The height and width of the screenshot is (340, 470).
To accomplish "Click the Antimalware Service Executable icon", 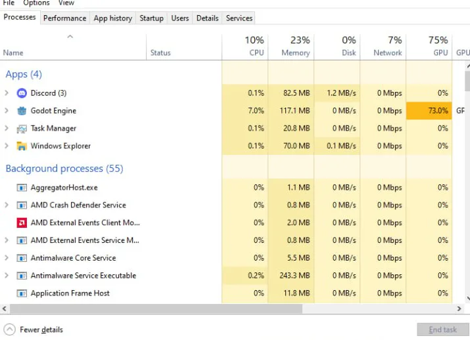I will (22, 276).
